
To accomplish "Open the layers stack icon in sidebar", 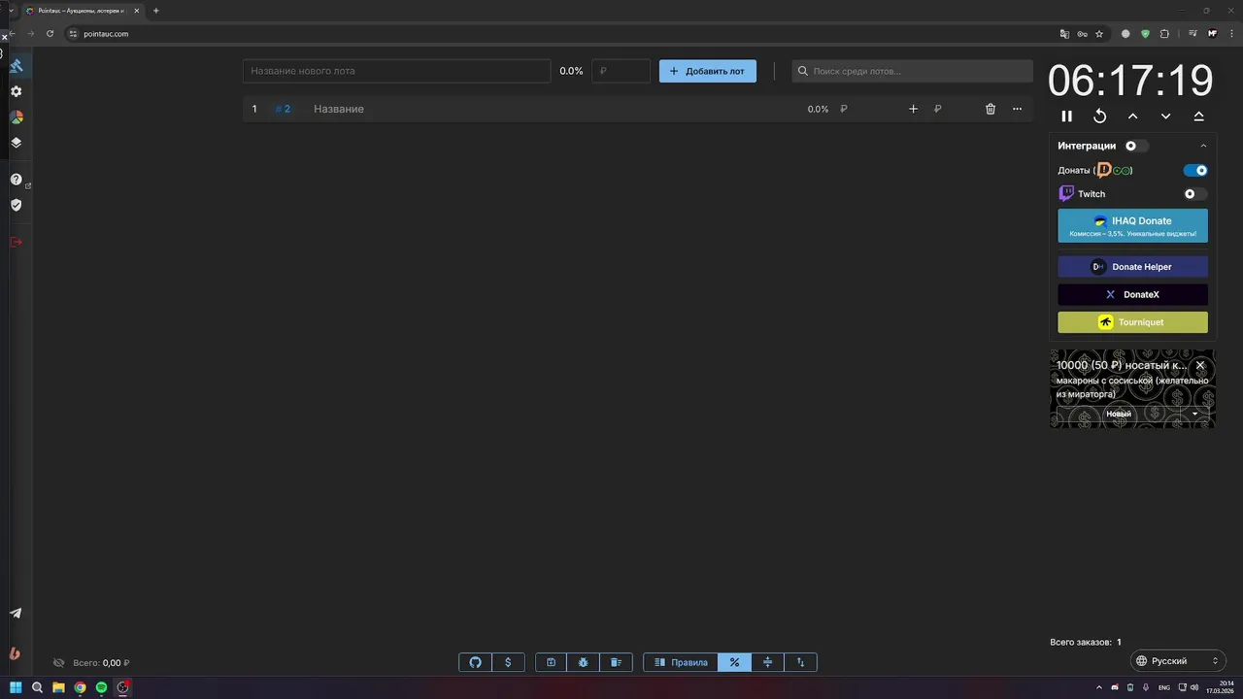I will coord(16,142).
